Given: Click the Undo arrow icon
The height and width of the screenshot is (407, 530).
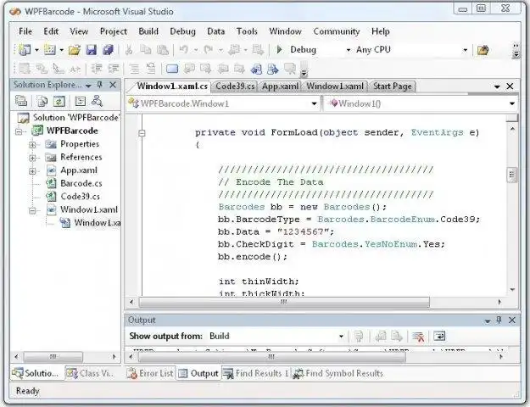Looking at the screenshot, I should (x=183, y=50).
